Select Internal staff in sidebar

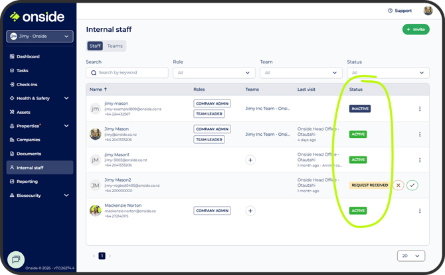(x=40, y=168)
